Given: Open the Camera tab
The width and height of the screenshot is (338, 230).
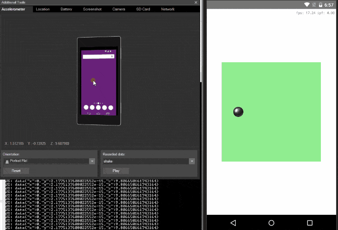Looking at the screenshot, I should 118,10.
